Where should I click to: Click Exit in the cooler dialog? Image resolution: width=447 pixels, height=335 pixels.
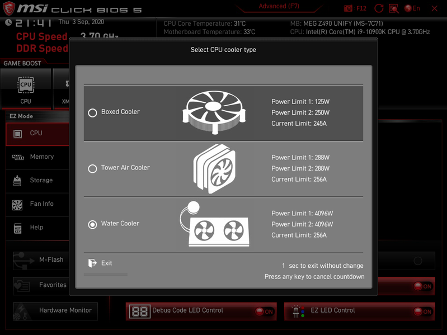(x=107, y=263)
